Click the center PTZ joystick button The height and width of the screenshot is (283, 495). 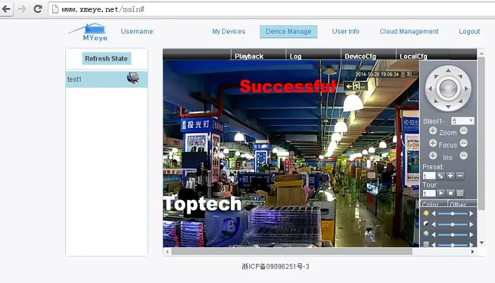click(x=448, y=88)
